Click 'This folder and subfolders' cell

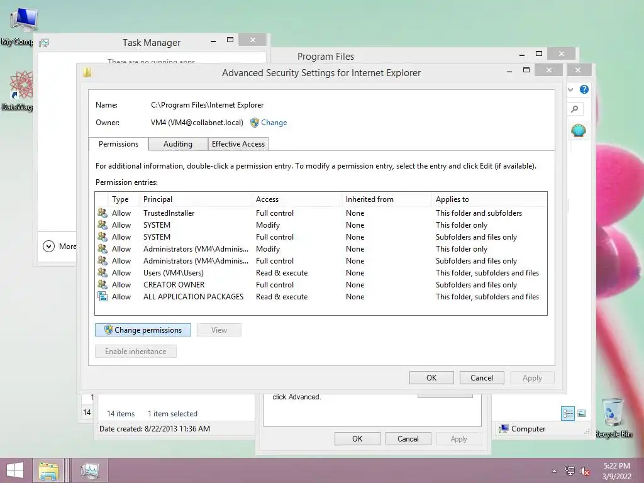click(479, 213)
